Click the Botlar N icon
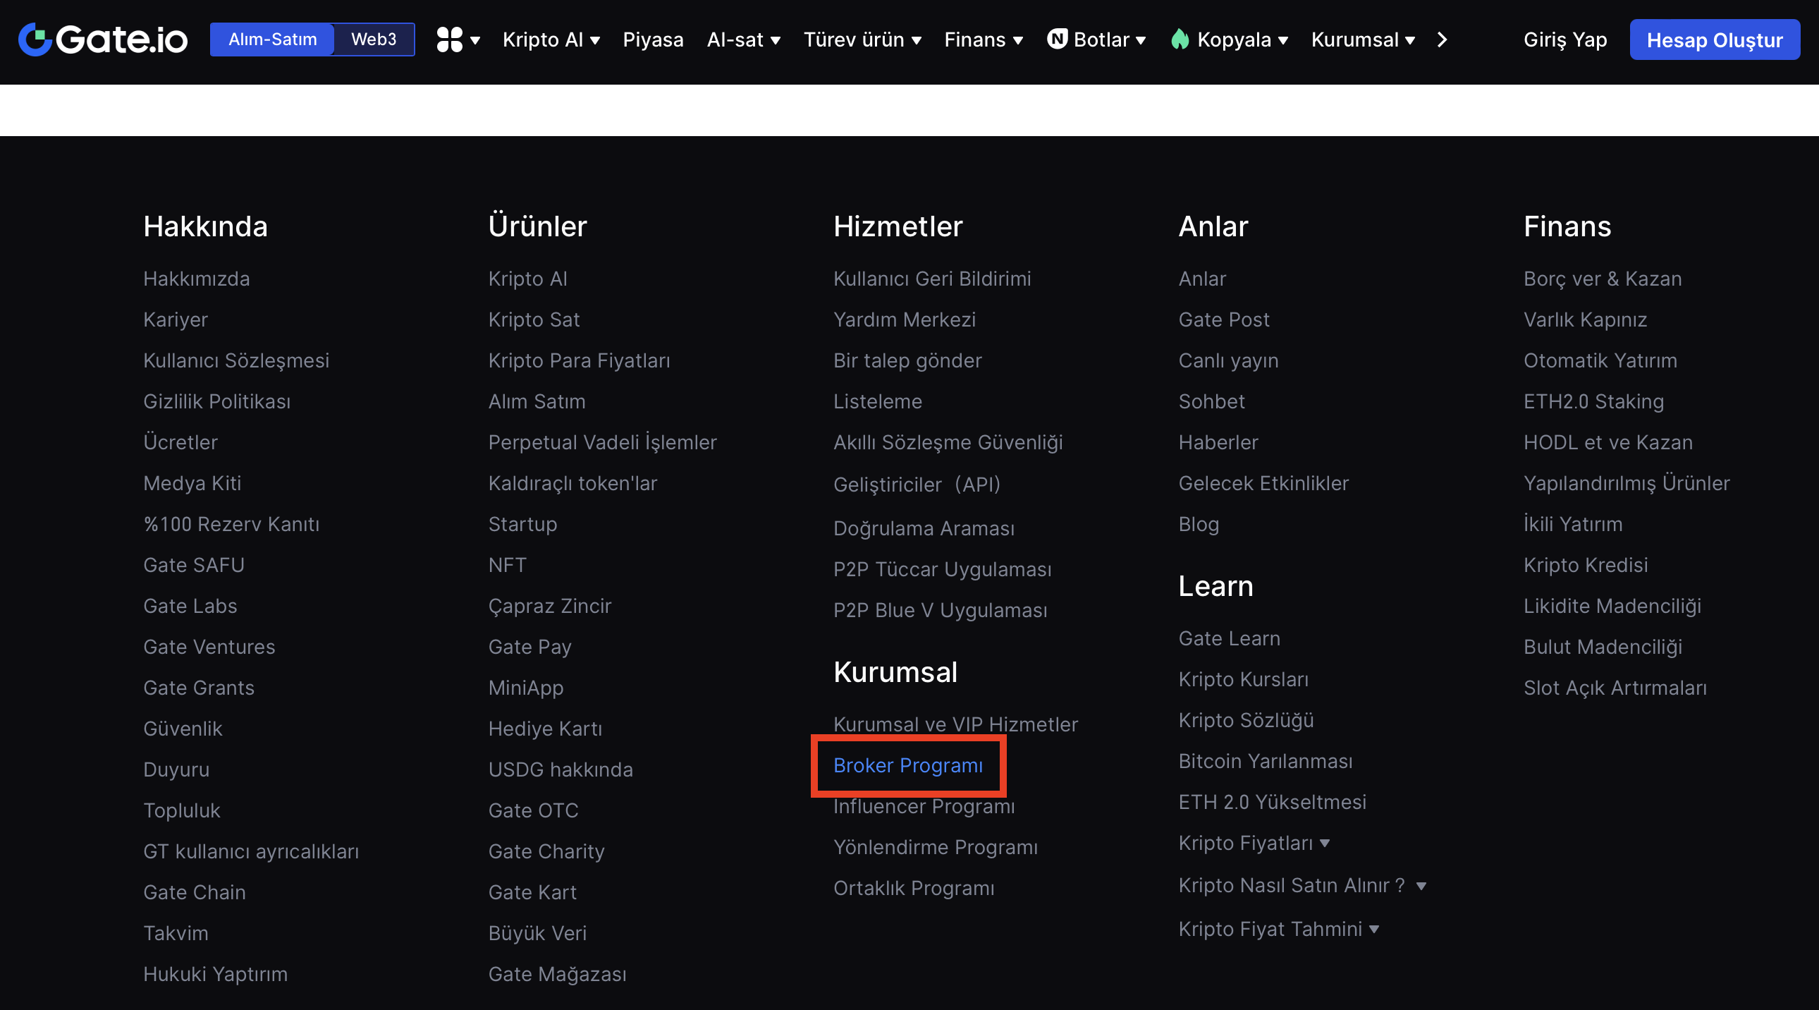 (x=1056, y=39)
